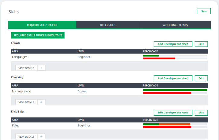The image size is (219, 140).
Task: Edit Development Need for Field Sales
Action: click(173, 113)
